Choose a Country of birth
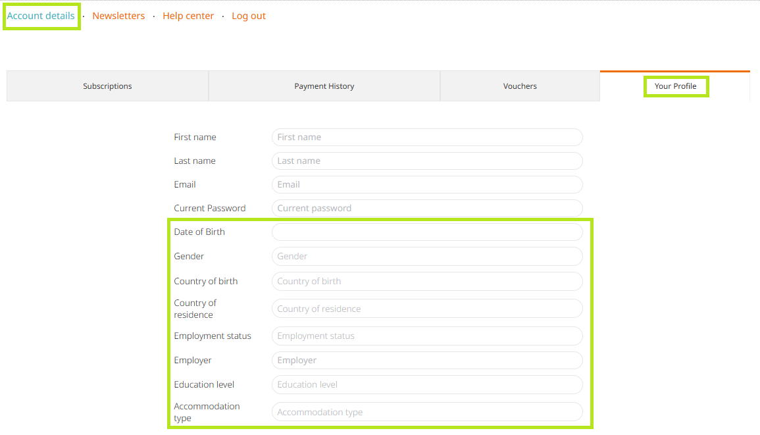 (x=427, y=281)
